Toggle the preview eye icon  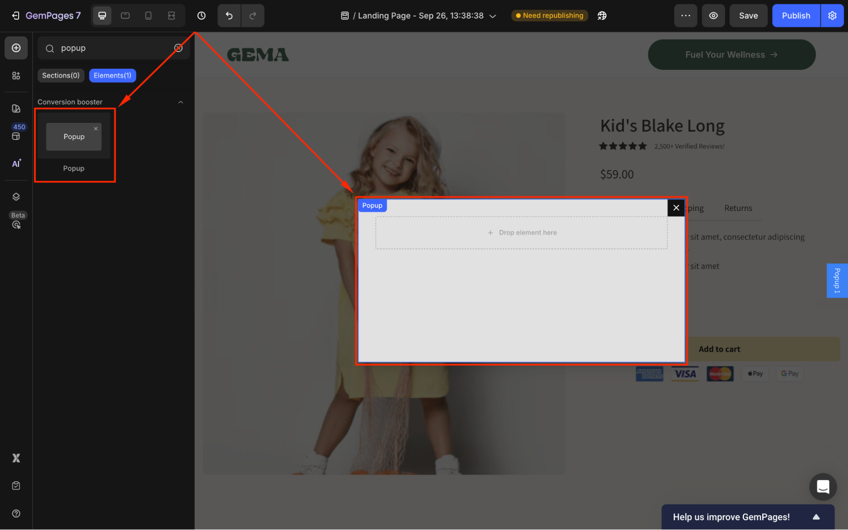(714, 16)
